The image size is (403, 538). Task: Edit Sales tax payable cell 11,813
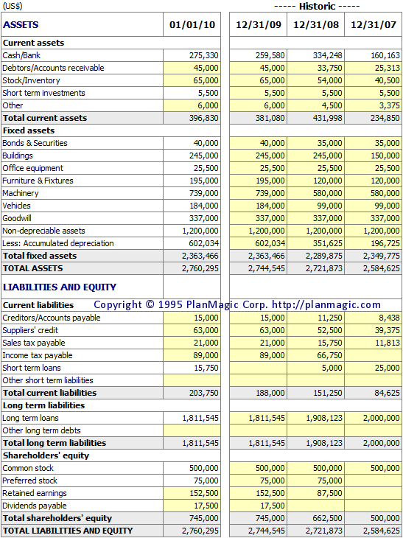click(x=374, y=343)
